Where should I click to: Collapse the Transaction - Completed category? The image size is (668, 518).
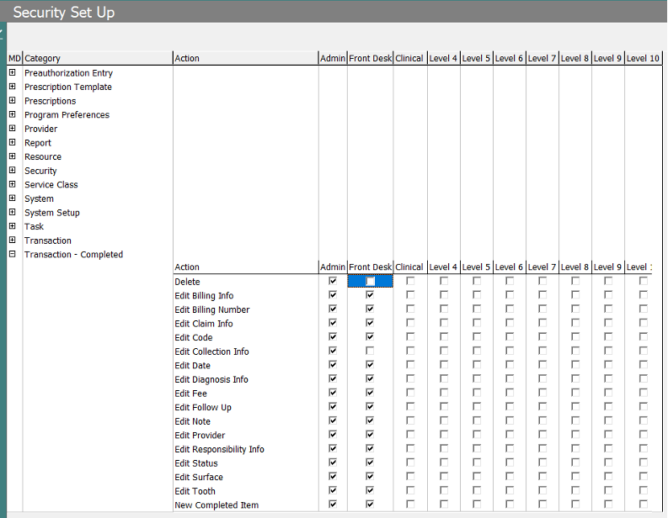click(13, 255)
